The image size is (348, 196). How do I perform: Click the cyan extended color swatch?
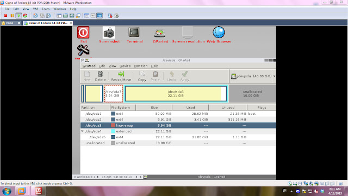point(113,131)
